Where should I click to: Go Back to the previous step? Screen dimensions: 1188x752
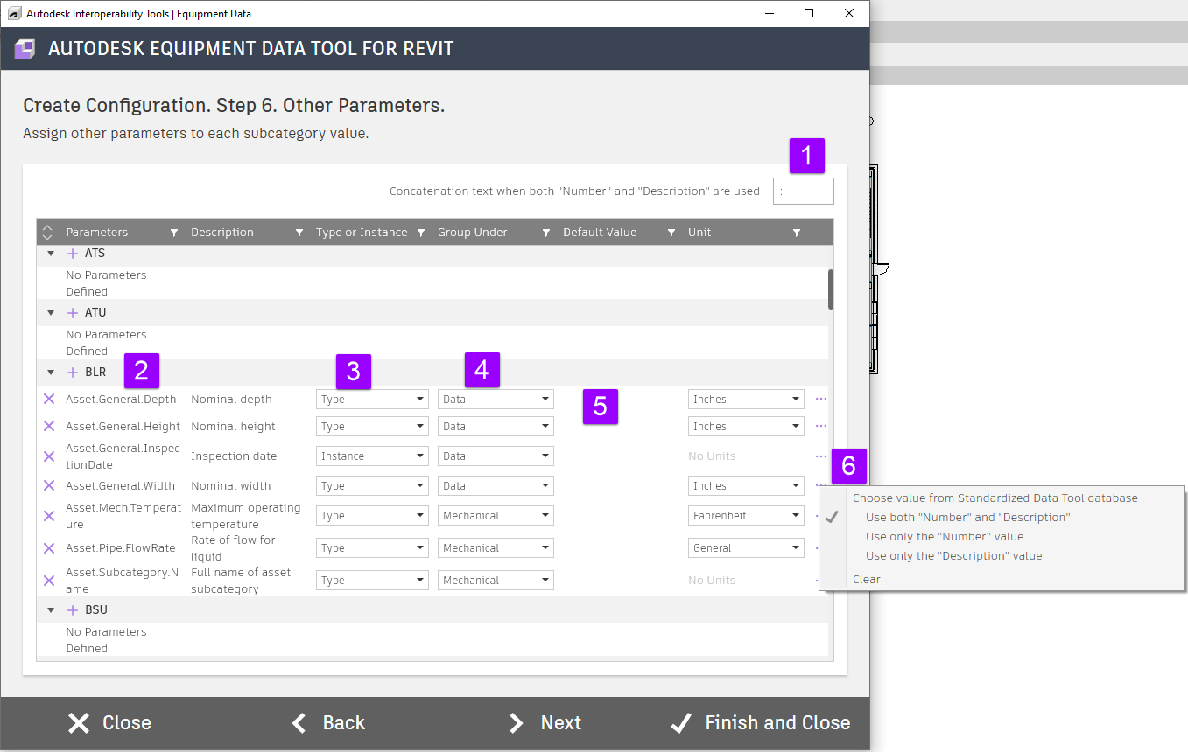[x=328, y=723]
